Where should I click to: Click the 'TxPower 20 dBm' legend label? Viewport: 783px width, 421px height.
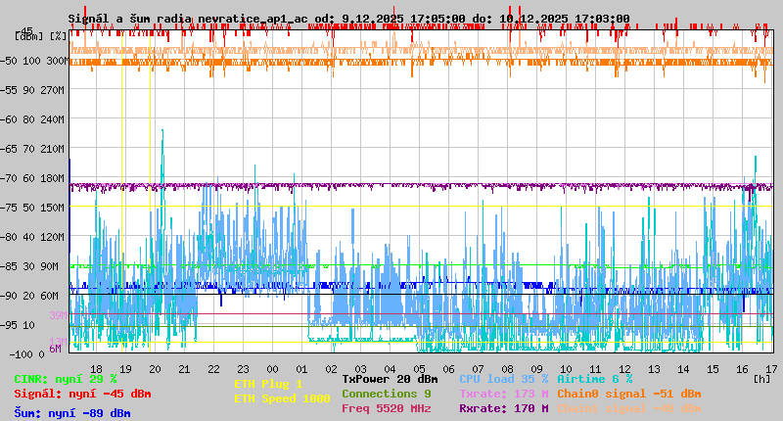pyautogui.click(x=390, y=380)
